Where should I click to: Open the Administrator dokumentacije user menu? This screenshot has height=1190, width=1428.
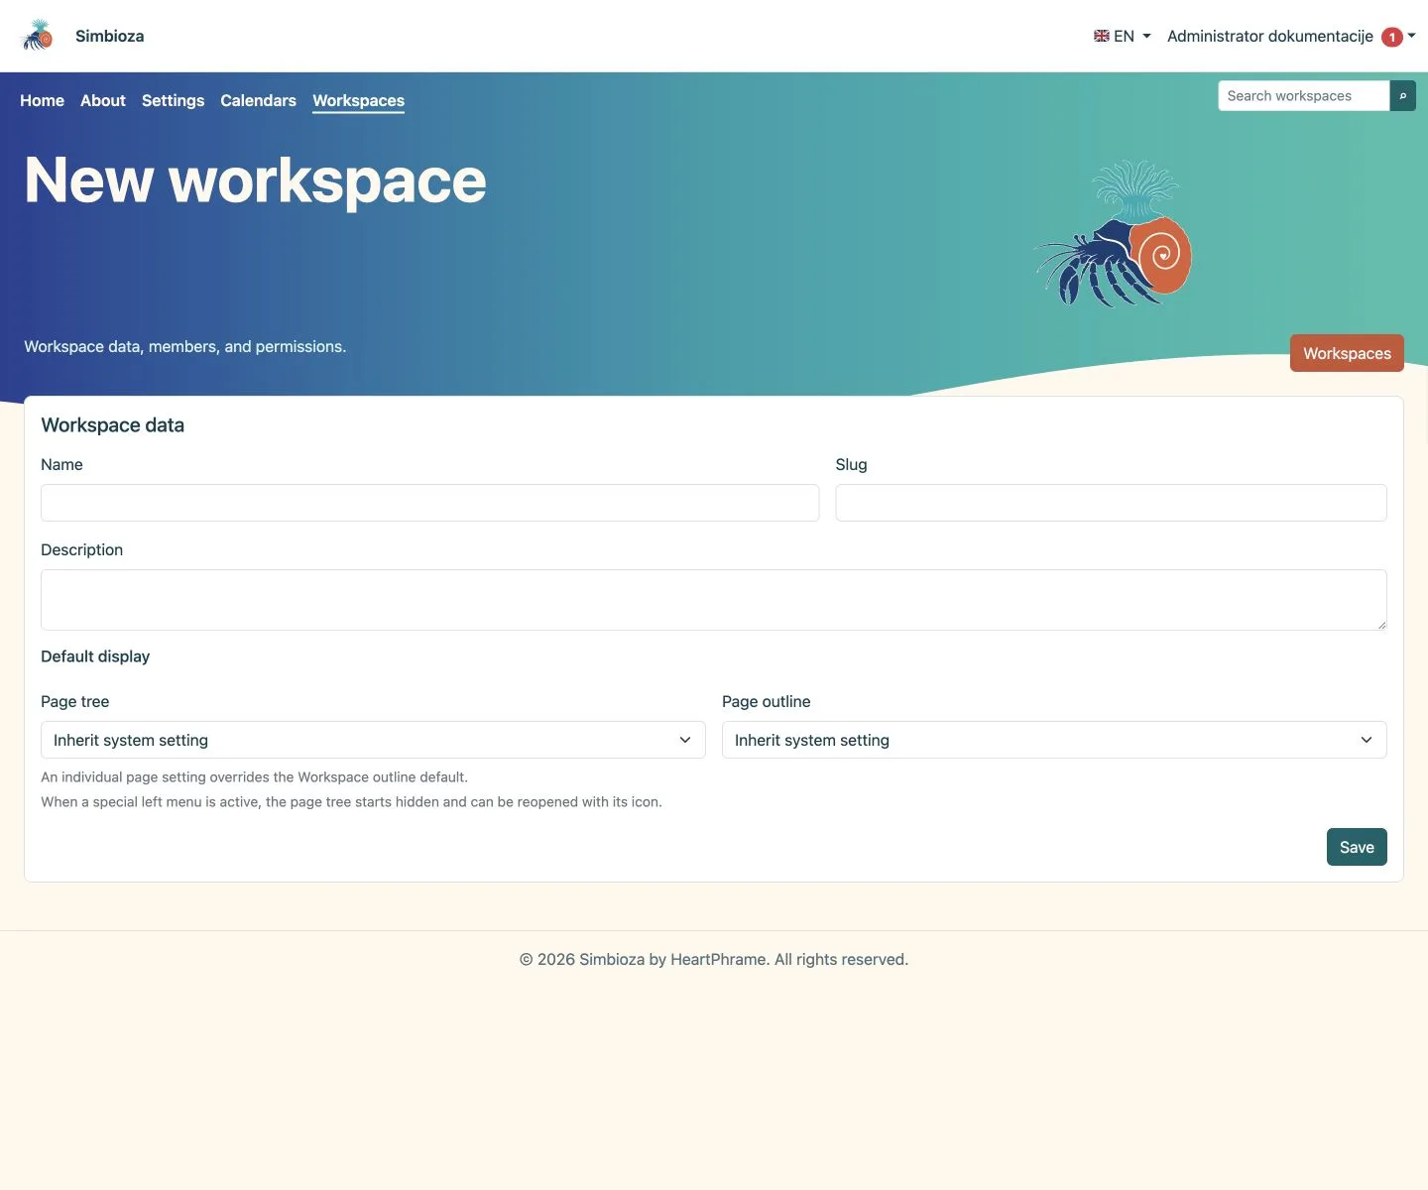[1290, 36]
